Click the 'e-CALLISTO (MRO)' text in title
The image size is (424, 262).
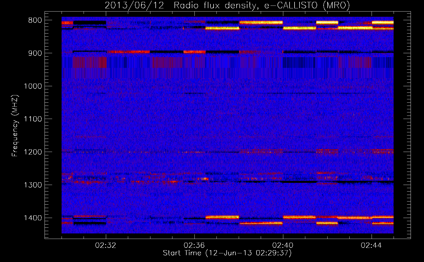[x=307, y=6]
